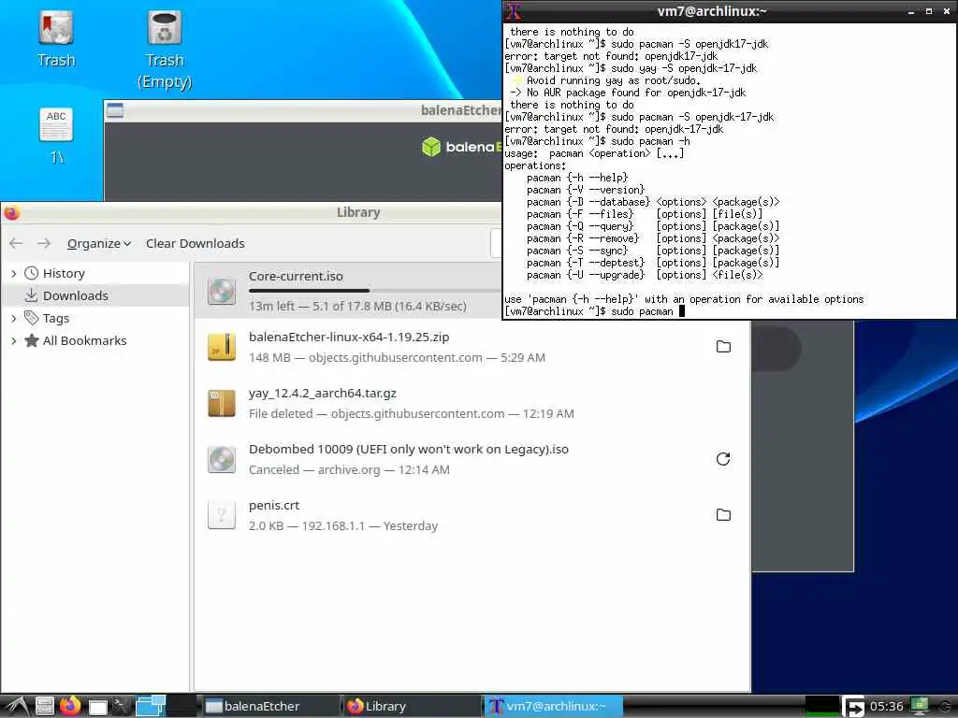
Task: Maximize the vm7@archlinux terminal window
Action: (929, 11)
